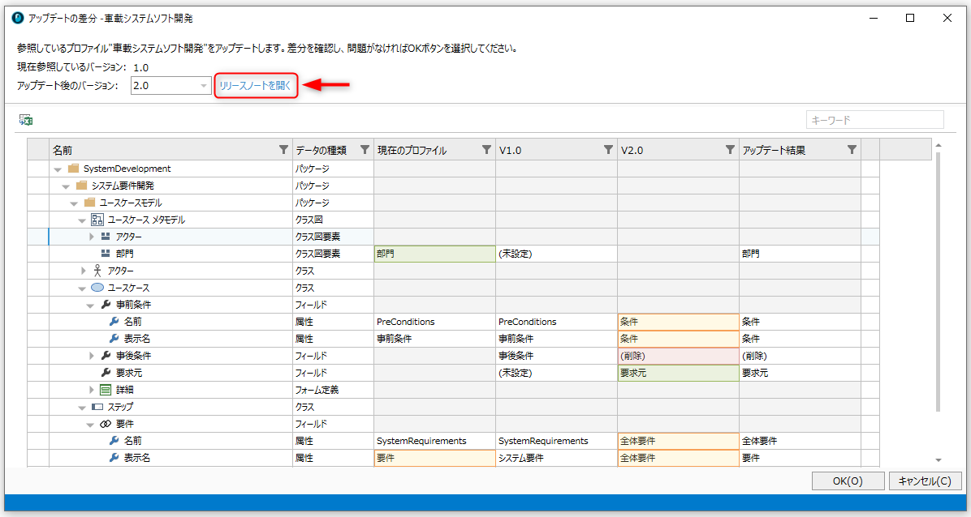Open filter for V2.0 column
The image size is (971, 517).
[x=731, y=150]
